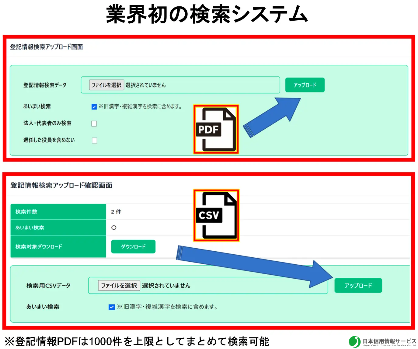Toggle あいまい検索 checkbox under 検索用CSVデータ
418x349 pixels.
point(112,307)
